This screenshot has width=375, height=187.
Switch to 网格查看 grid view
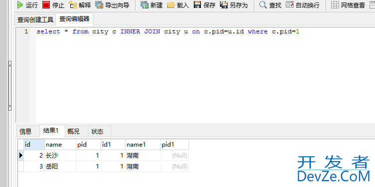pos(348,5)
